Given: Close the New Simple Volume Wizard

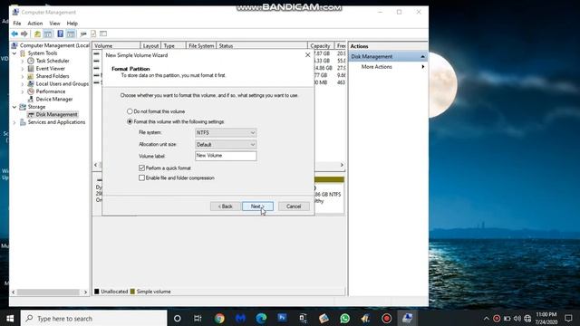Looking at the screenshot, I should (308, 54).
